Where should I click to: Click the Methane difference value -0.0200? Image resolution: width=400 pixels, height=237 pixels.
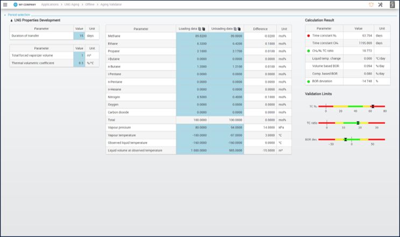pos(269,36)
